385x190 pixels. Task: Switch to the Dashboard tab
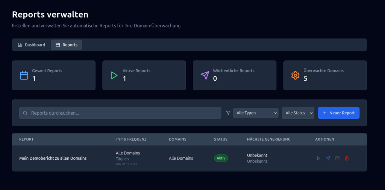(x=32, y=45)
